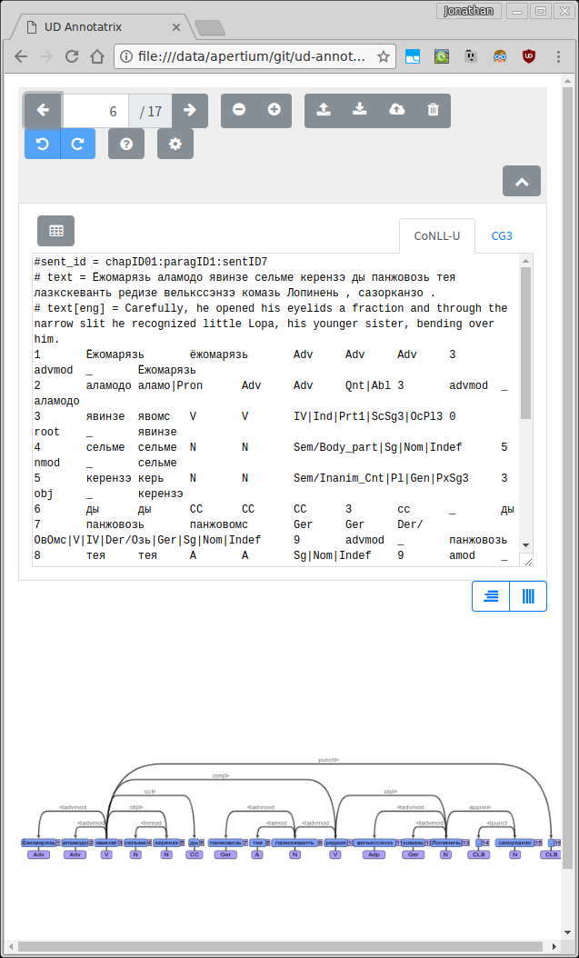Click the blue window-tabs extension icon
This screenshot has height=958, width=579.
coord(413,57)
